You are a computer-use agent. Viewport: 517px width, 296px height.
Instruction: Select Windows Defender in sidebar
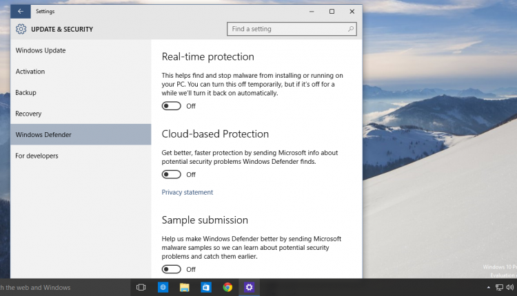click(81, 135)
